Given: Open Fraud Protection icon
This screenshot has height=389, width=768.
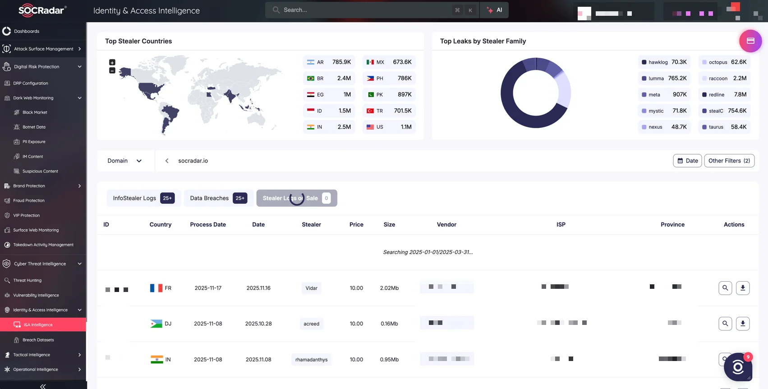Looking at the screenshot, I should coord(7,200).
